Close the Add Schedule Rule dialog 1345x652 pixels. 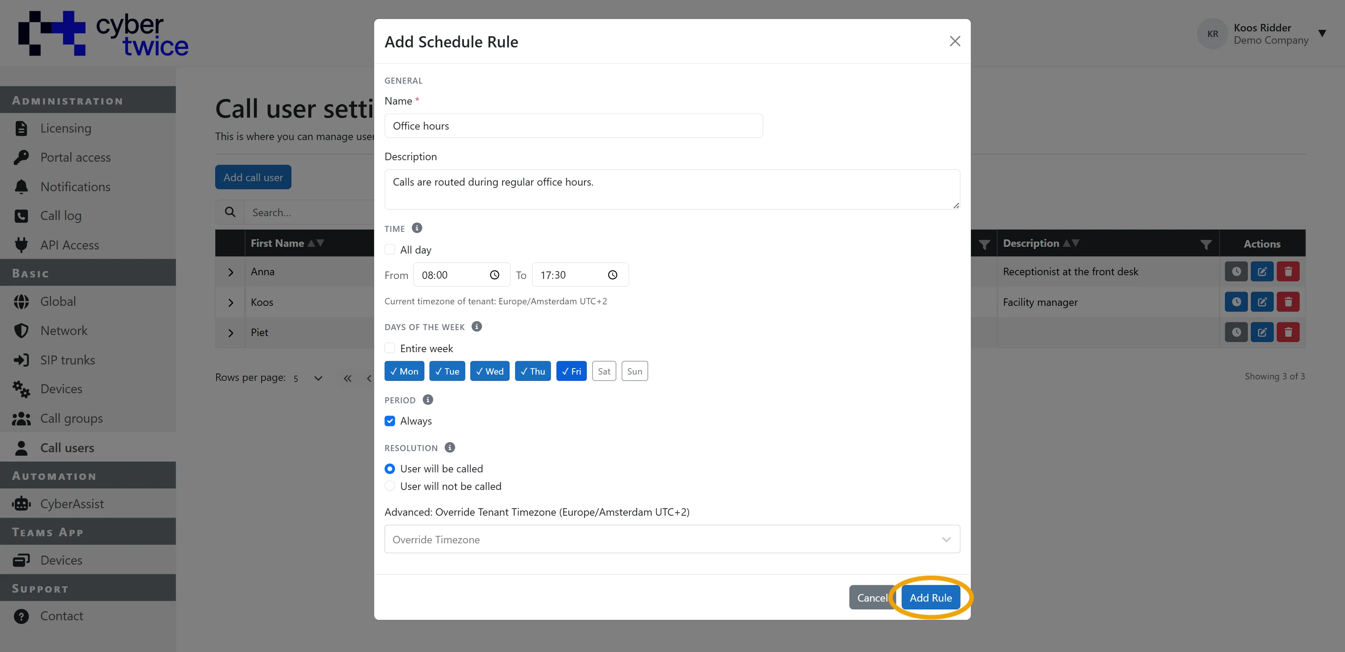[955, 41]
